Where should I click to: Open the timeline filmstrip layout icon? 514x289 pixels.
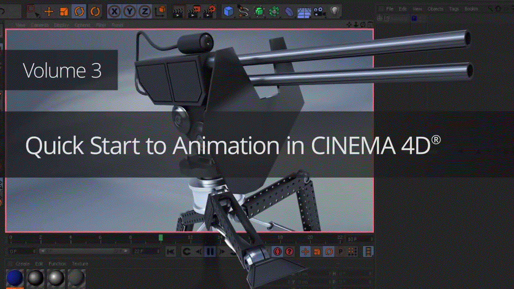pyautogui.click(x=368, y=252)
